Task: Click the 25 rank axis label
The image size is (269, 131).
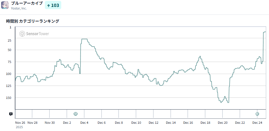Action: (9, 40)
